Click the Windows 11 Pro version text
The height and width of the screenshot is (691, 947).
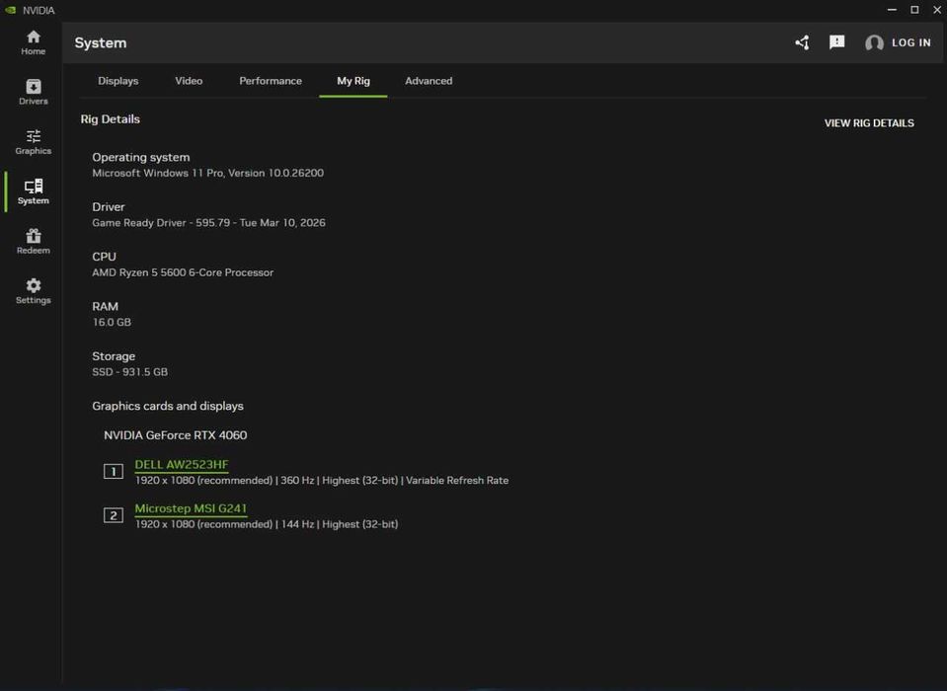point(207,173)
